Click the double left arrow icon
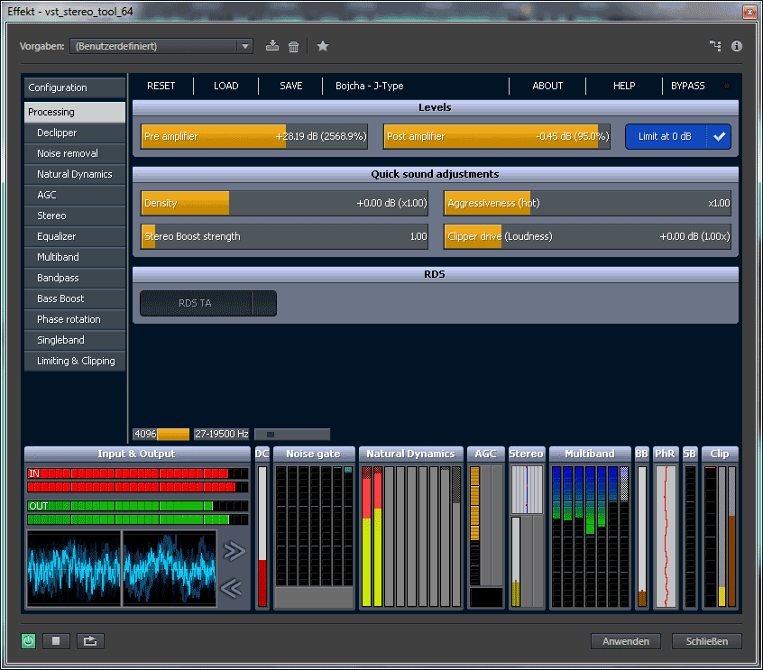763x670 pixels. tap(232, 588)
